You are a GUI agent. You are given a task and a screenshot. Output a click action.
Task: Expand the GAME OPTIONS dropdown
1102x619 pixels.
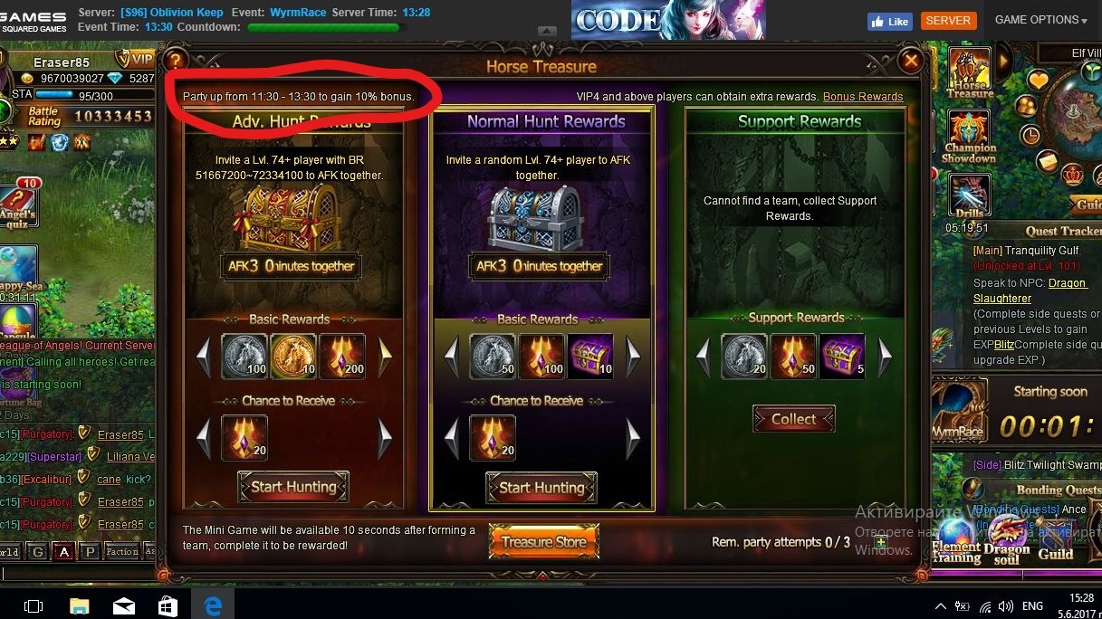[x=1041, y=20]
